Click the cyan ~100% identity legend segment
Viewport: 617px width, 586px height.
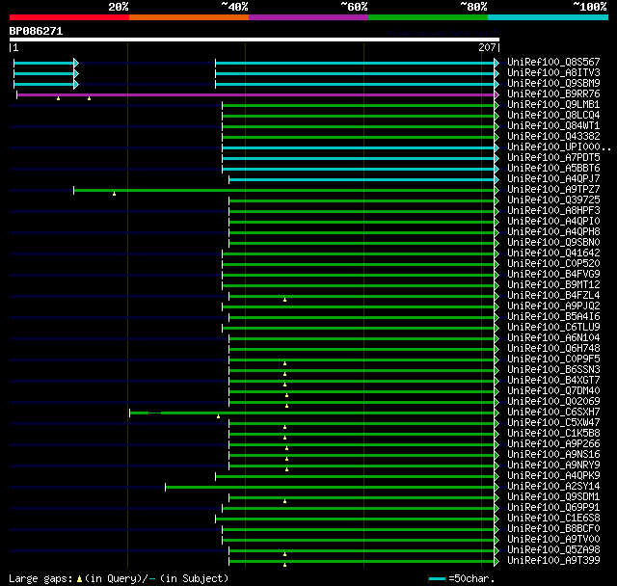click(549, 17)
